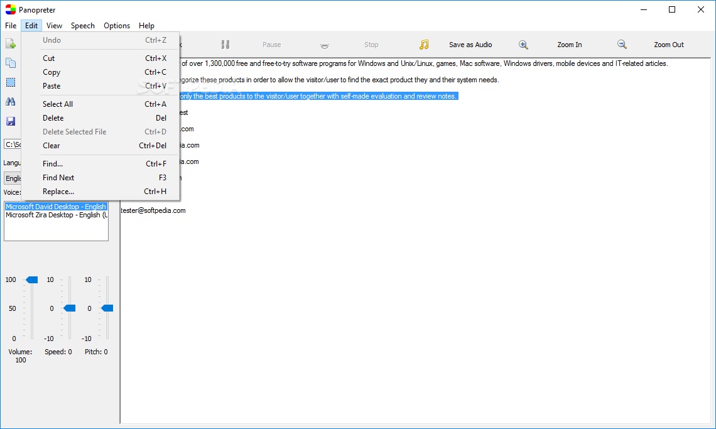Click the select-all dashed rectangle icon
Screen dimensions: 716x429
[x=11, y=82]
